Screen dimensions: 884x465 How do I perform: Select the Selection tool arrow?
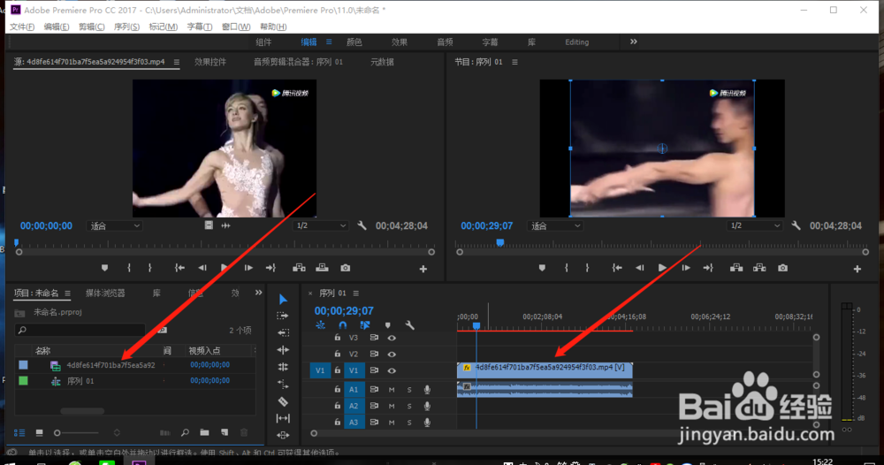(283, 300)
